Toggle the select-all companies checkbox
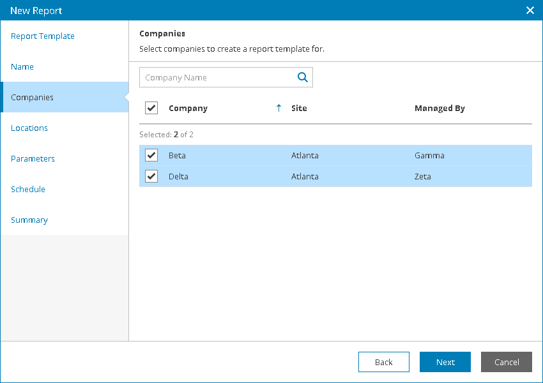Viewport: 543px width, 383px height. tap(151, 108)
